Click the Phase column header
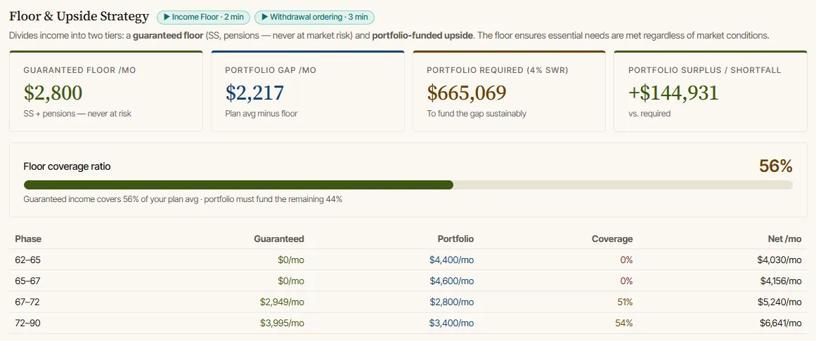This screenshot has width=816, height=341. tap(28, 239)
